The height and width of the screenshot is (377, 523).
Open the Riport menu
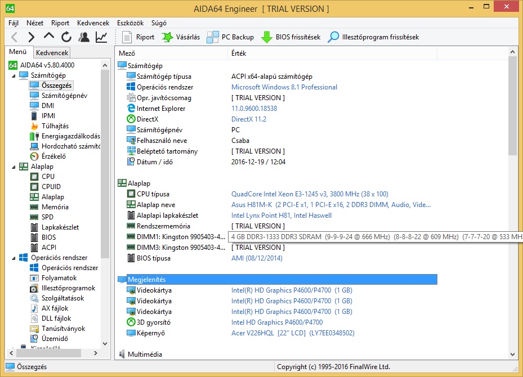coord(60,23)
